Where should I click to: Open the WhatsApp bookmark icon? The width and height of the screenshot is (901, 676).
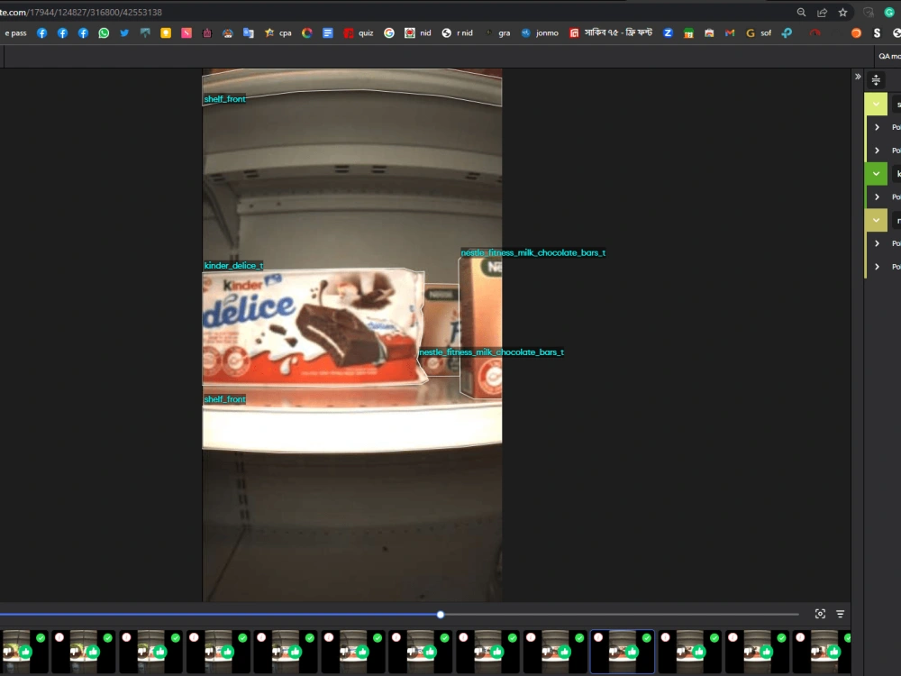tap(104, 32)
